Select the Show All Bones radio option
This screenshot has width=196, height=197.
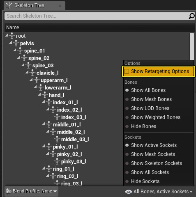pyautogui.click(x=127, y=90)
